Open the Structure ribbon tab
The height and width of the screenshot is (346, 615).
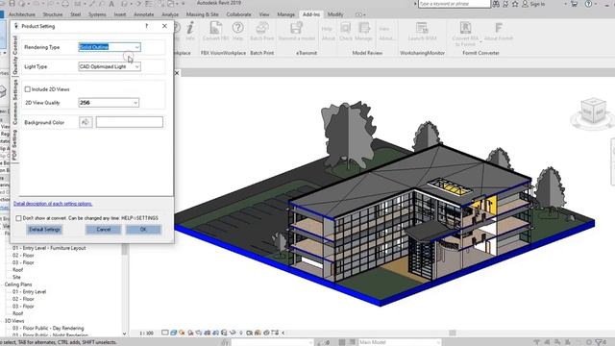pyautogui.click(x=53, y=14)
